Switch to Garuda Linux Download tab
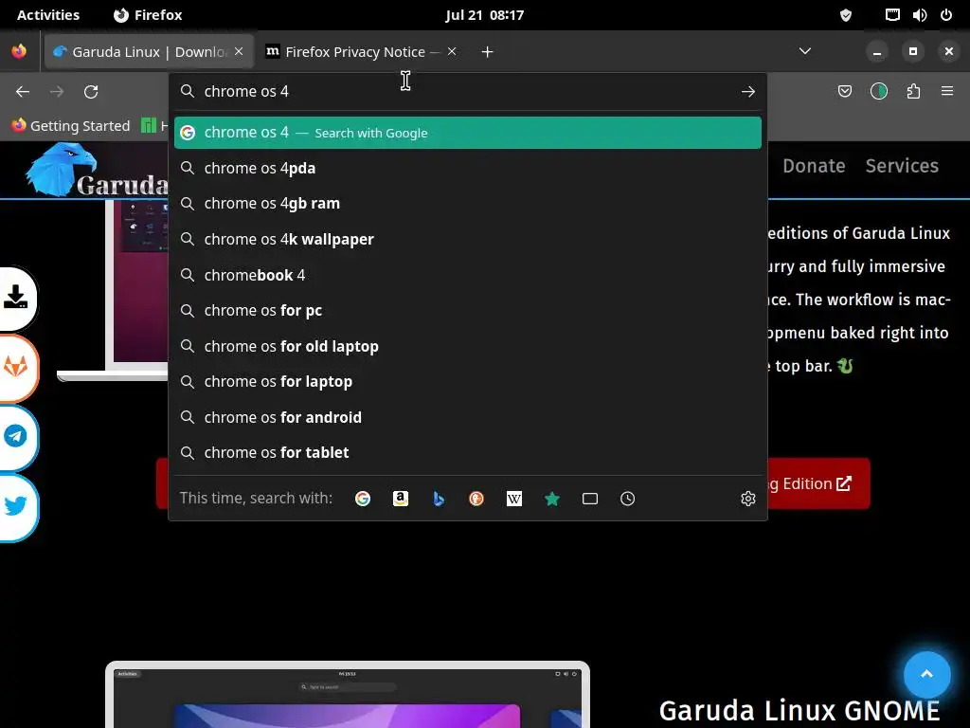970x728 pixels. click(x=149, y=52)
